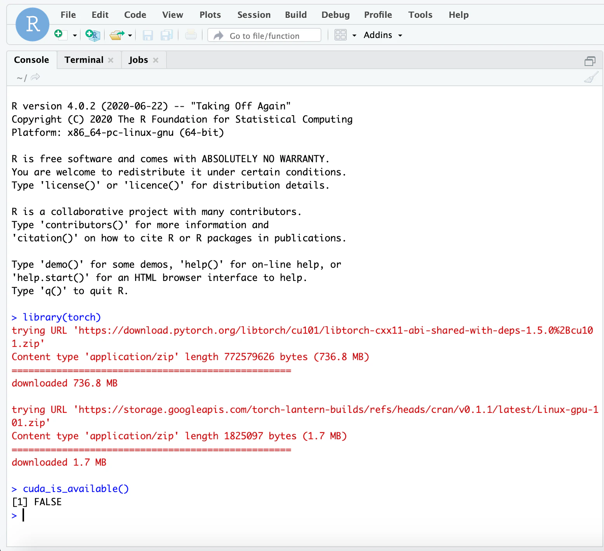Switch to the Terminal tab
Image resolution: width=604 pixels, height=551 pixels.
[84, 60]
